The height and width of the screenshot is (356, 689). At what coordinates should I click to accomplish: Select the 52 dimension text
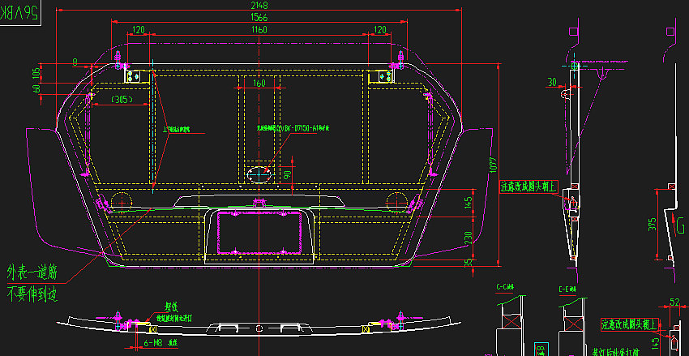(674, 302)
